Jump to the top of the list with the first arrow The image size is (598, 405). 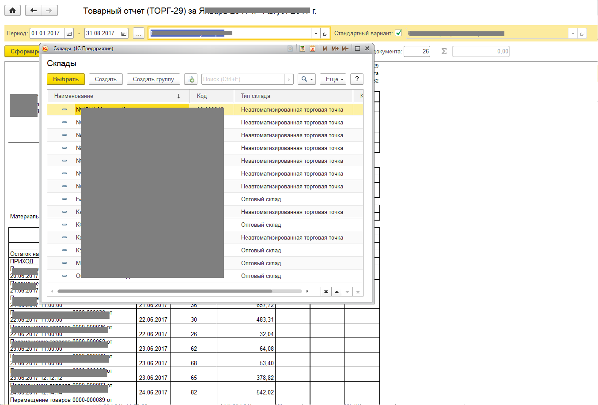coord(326,292)
